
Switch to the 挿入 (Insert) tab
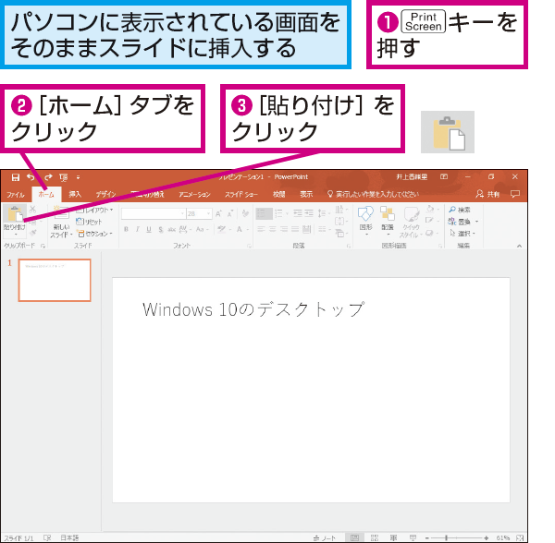(x=75, y=194)
